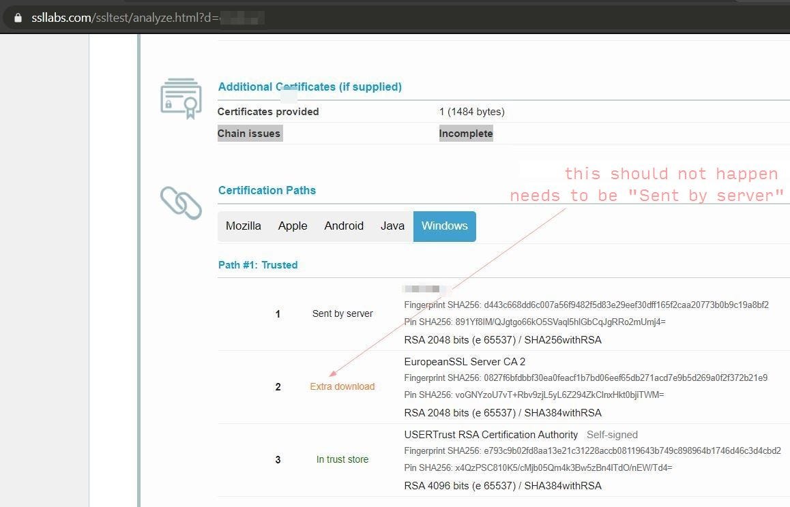The width and height of the screenshot is (790, 507).
Task: Click the highlighted 'Incomplete' value
Action: pyautogui.click(x=466, y=134)
